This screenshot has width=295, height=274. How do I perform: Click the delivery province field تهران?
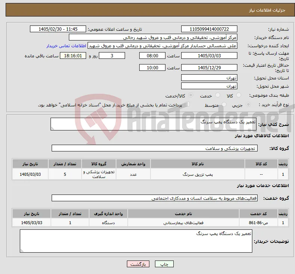coord(209,78)
